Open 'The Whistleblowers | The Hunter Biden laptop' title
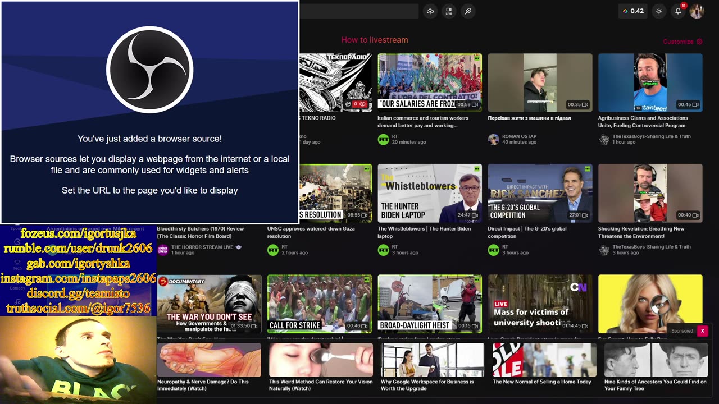The image size is (719, 404). click(424, 232)
